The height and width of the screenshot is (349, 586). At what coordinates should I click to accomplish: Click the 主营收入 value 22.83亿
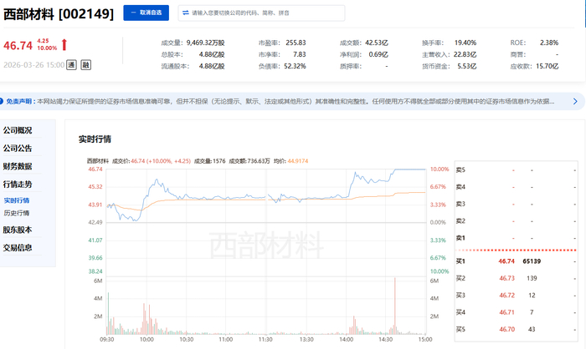pos(465,54)
